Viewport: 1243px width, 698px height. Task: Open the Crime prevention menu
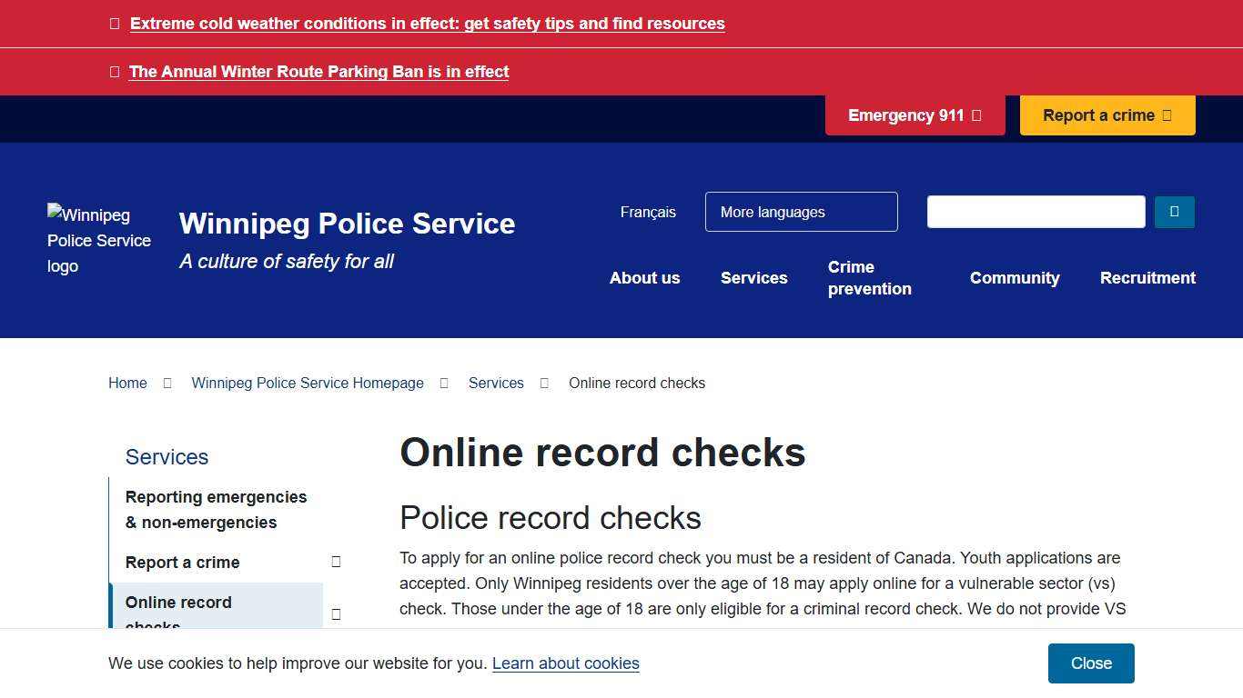tap(869, 278)
